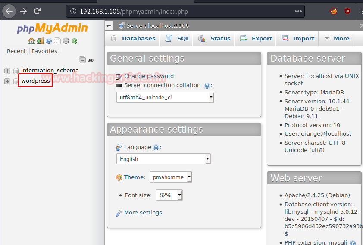Click 'Apache/2.4.25 (Debian)' text
This screenshot has height=245, width=363.
coord(317,195)
